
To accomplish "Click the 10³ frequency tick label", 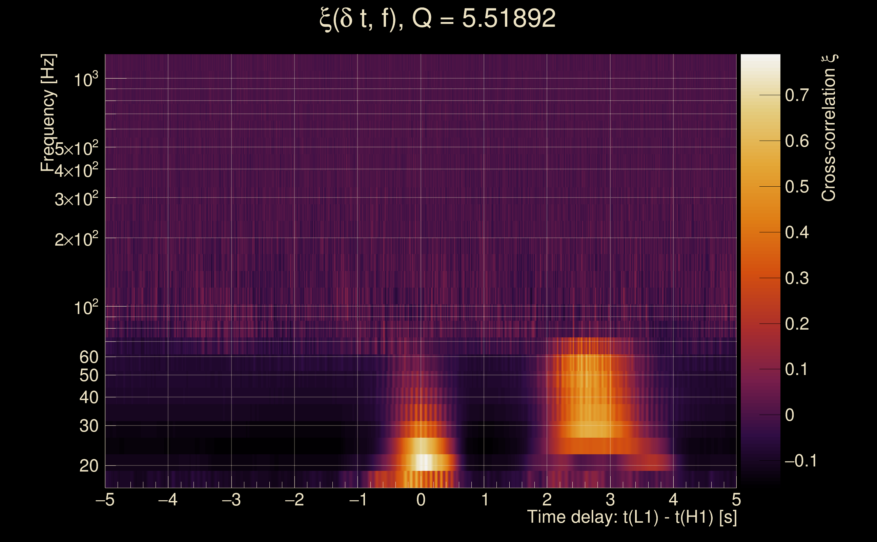I will click(x=86, y=80).
